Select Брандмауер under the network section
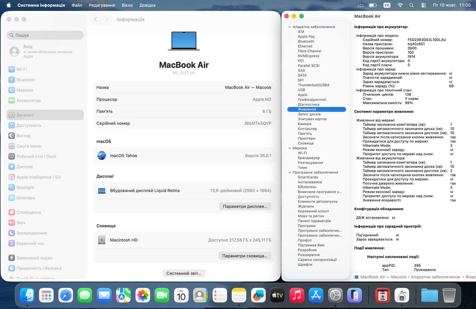 pos(308,158)
